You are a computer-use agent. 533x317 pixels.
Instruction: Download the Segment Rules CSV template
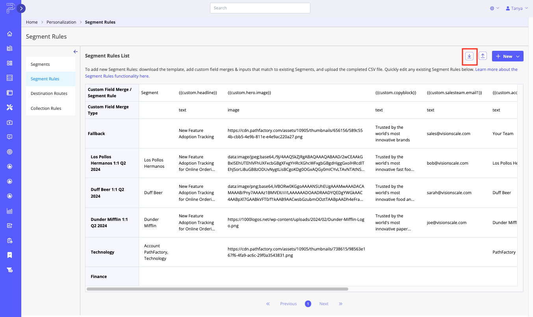469,56
